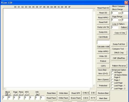Click the horizontal scrollbar right arrow
The width and height of the screenshot is (129, 102).
point(91,88)
